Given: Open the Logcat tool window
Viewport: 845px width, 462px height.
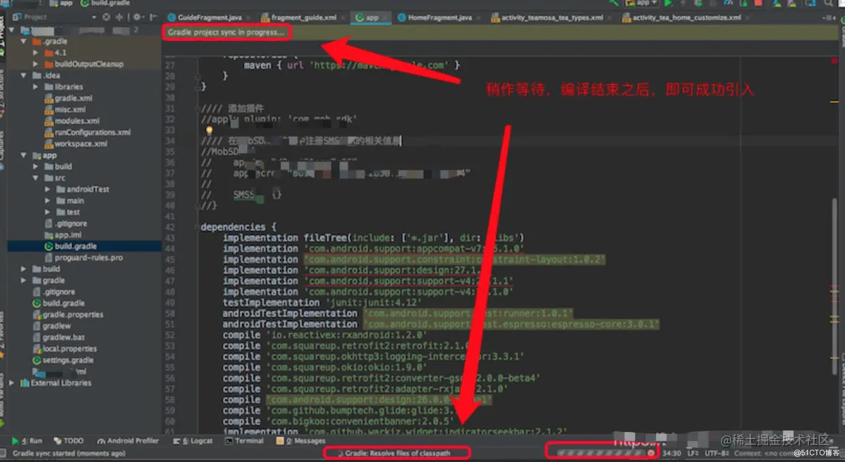Looking at the screenshot, I should point(194,441).
